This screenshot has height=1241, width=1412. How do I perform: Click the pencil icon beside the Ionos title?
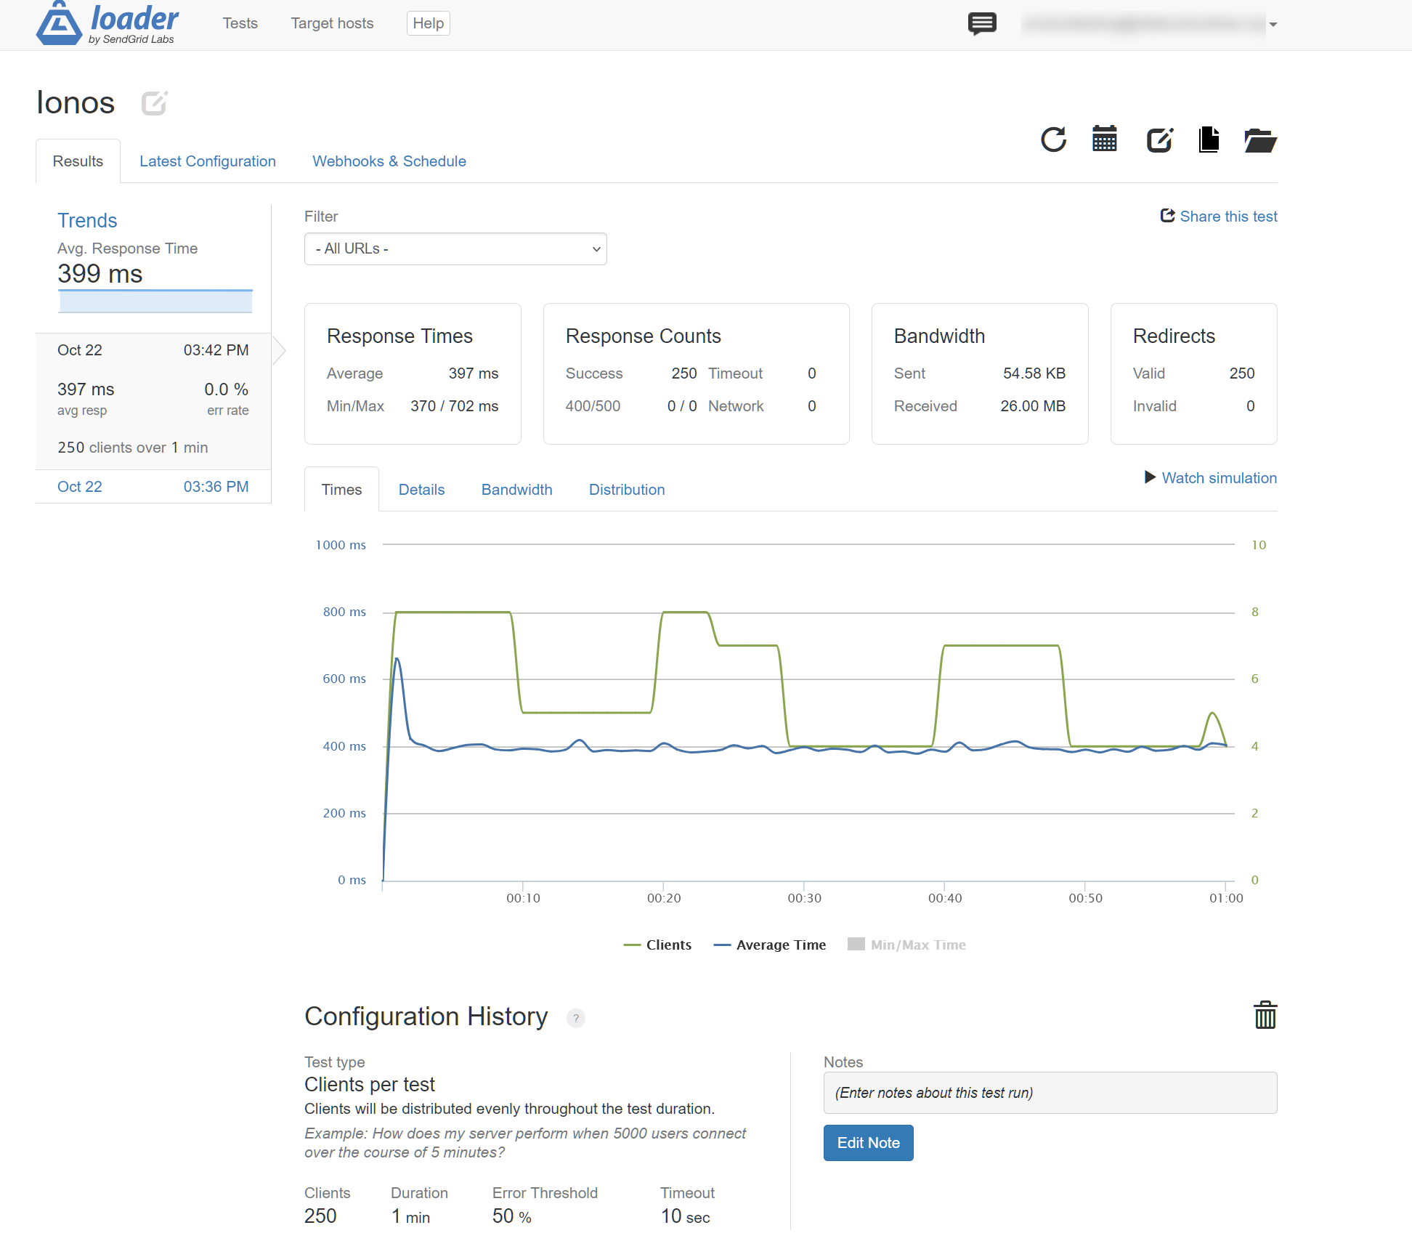(154, 103)
